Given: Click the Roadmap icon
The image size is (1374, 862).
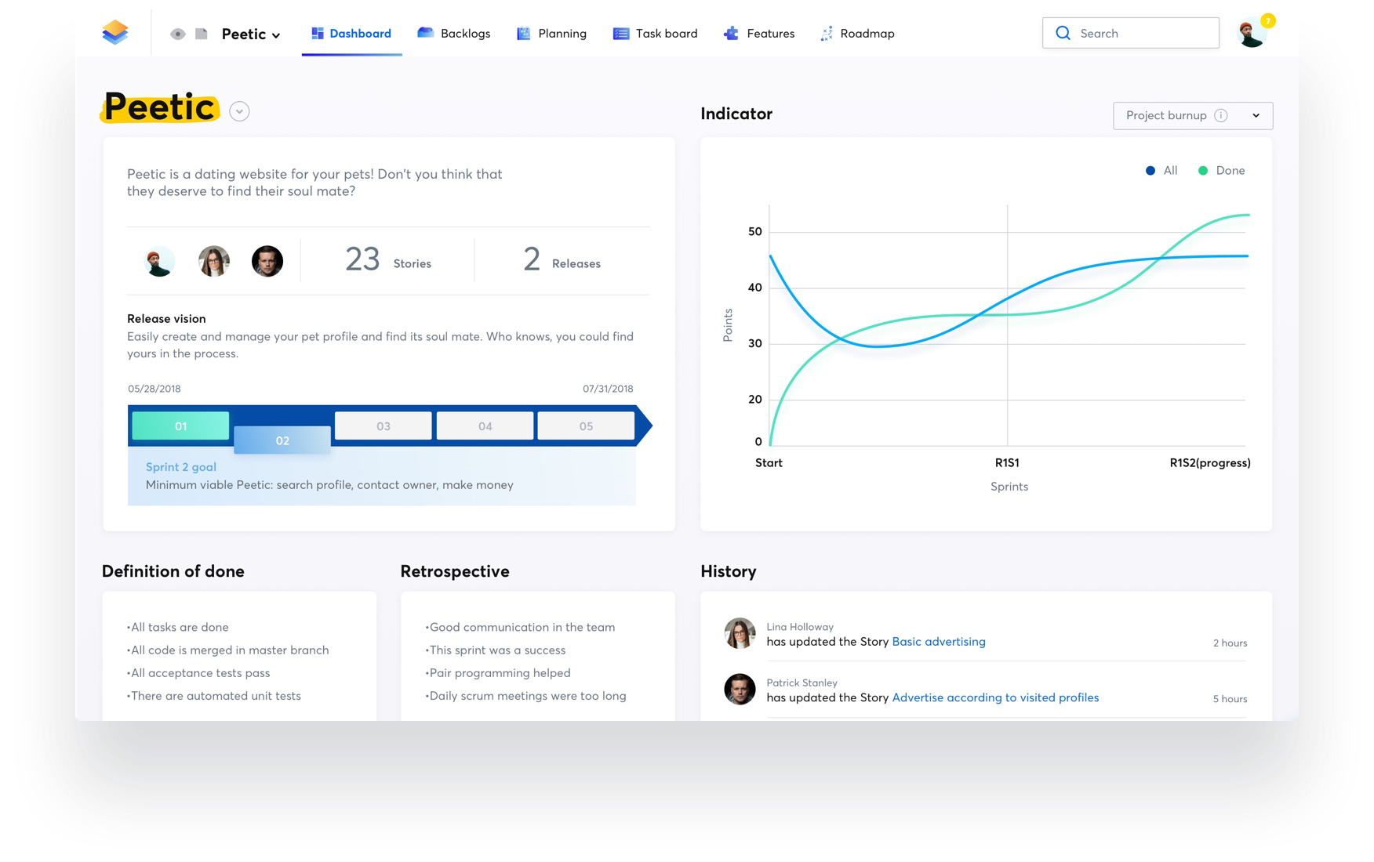Looking at the screenshot, I should (x=827, y=33).
